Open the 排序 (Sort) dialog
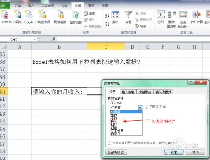 [x=115, y=17]
